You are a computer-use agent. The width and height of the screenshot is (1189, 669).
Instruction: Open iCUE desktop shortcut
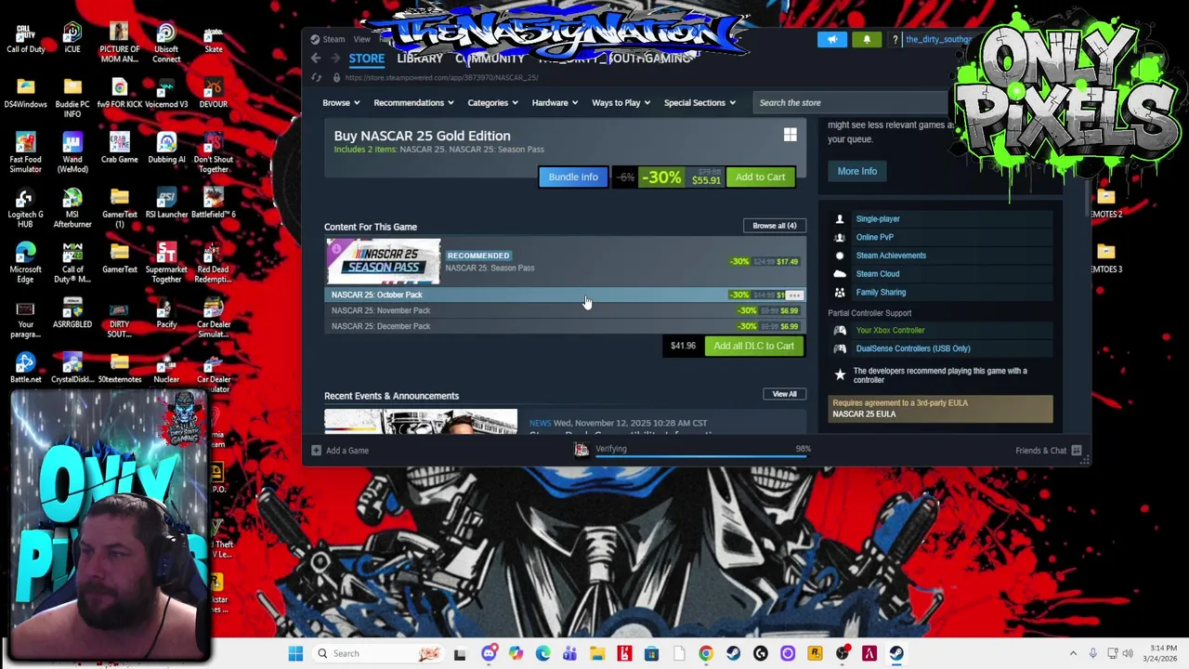tap(72, 37)
